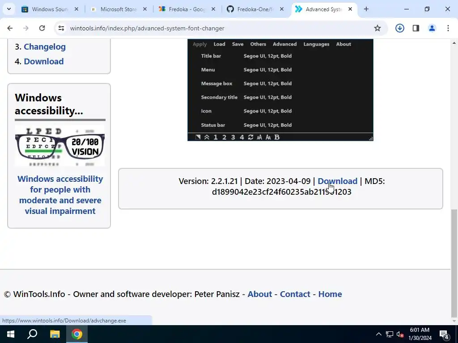The image size is (458, 343).
Task: Click the double up-chevron icon in the app toolbar
Action: (207, 137)
